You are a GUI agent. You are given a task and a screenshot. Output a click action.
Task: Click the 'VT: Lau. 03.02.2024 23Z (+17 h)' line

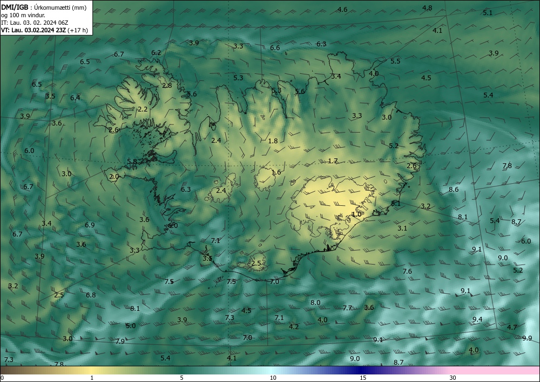click(x=44, y=30)
